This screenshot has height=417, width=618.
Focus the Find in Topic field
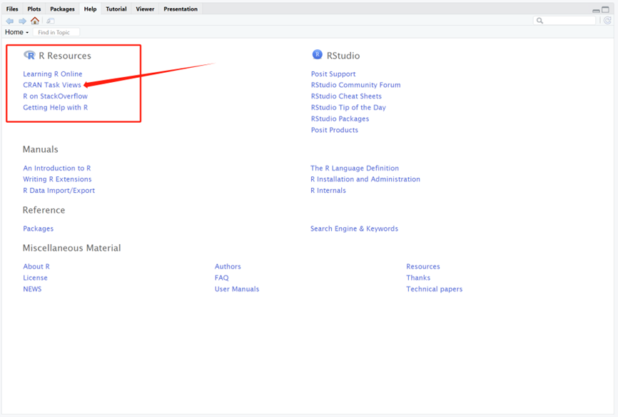[56, 32]
